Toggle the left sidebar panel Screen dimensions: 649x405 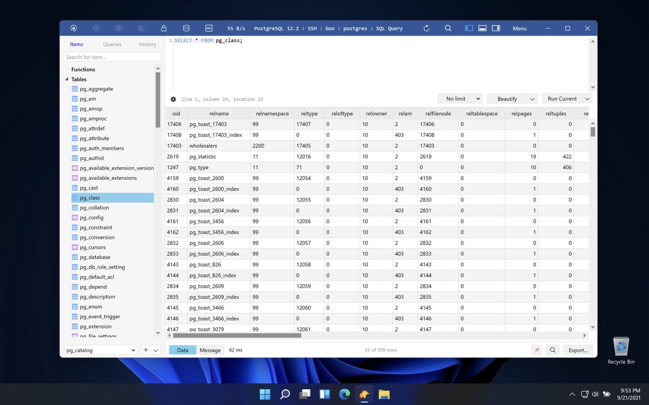click(469, 28)
